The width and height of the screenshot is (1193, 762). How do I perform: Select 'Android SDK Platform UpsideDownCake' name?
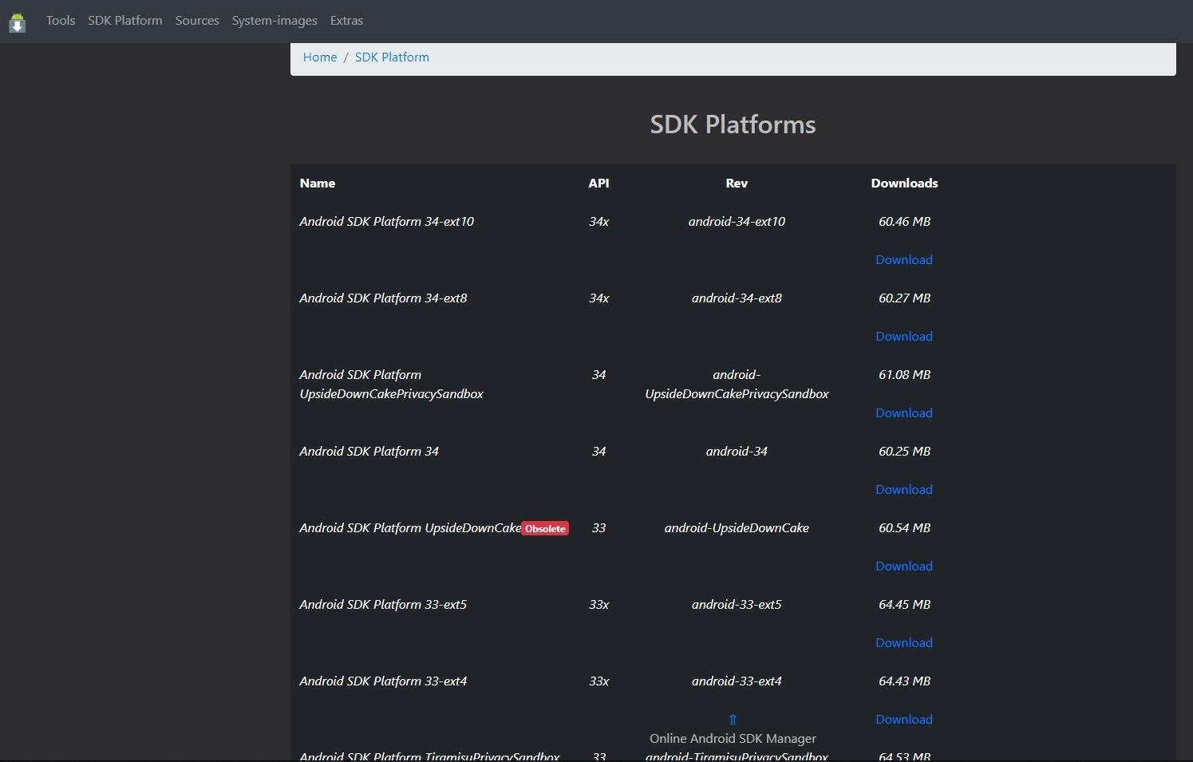410,528
